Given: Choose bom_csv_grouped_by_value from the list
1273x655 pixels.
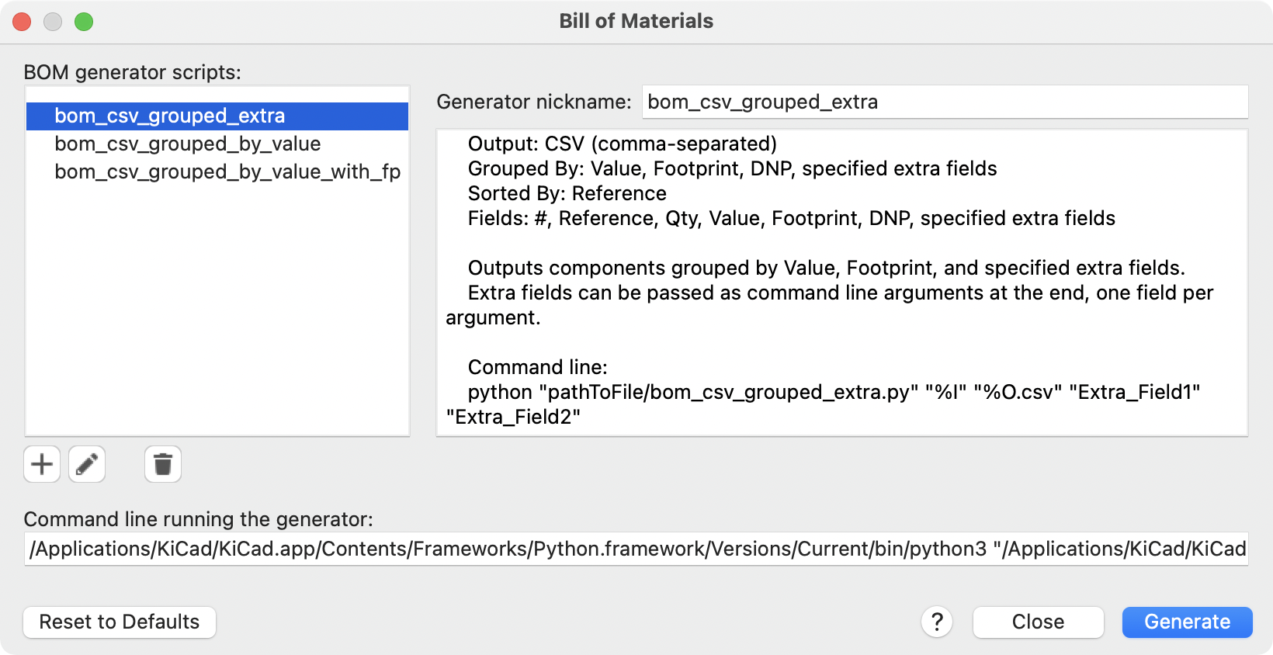Looking at the screenshot, I should click(x=188, y=144).
